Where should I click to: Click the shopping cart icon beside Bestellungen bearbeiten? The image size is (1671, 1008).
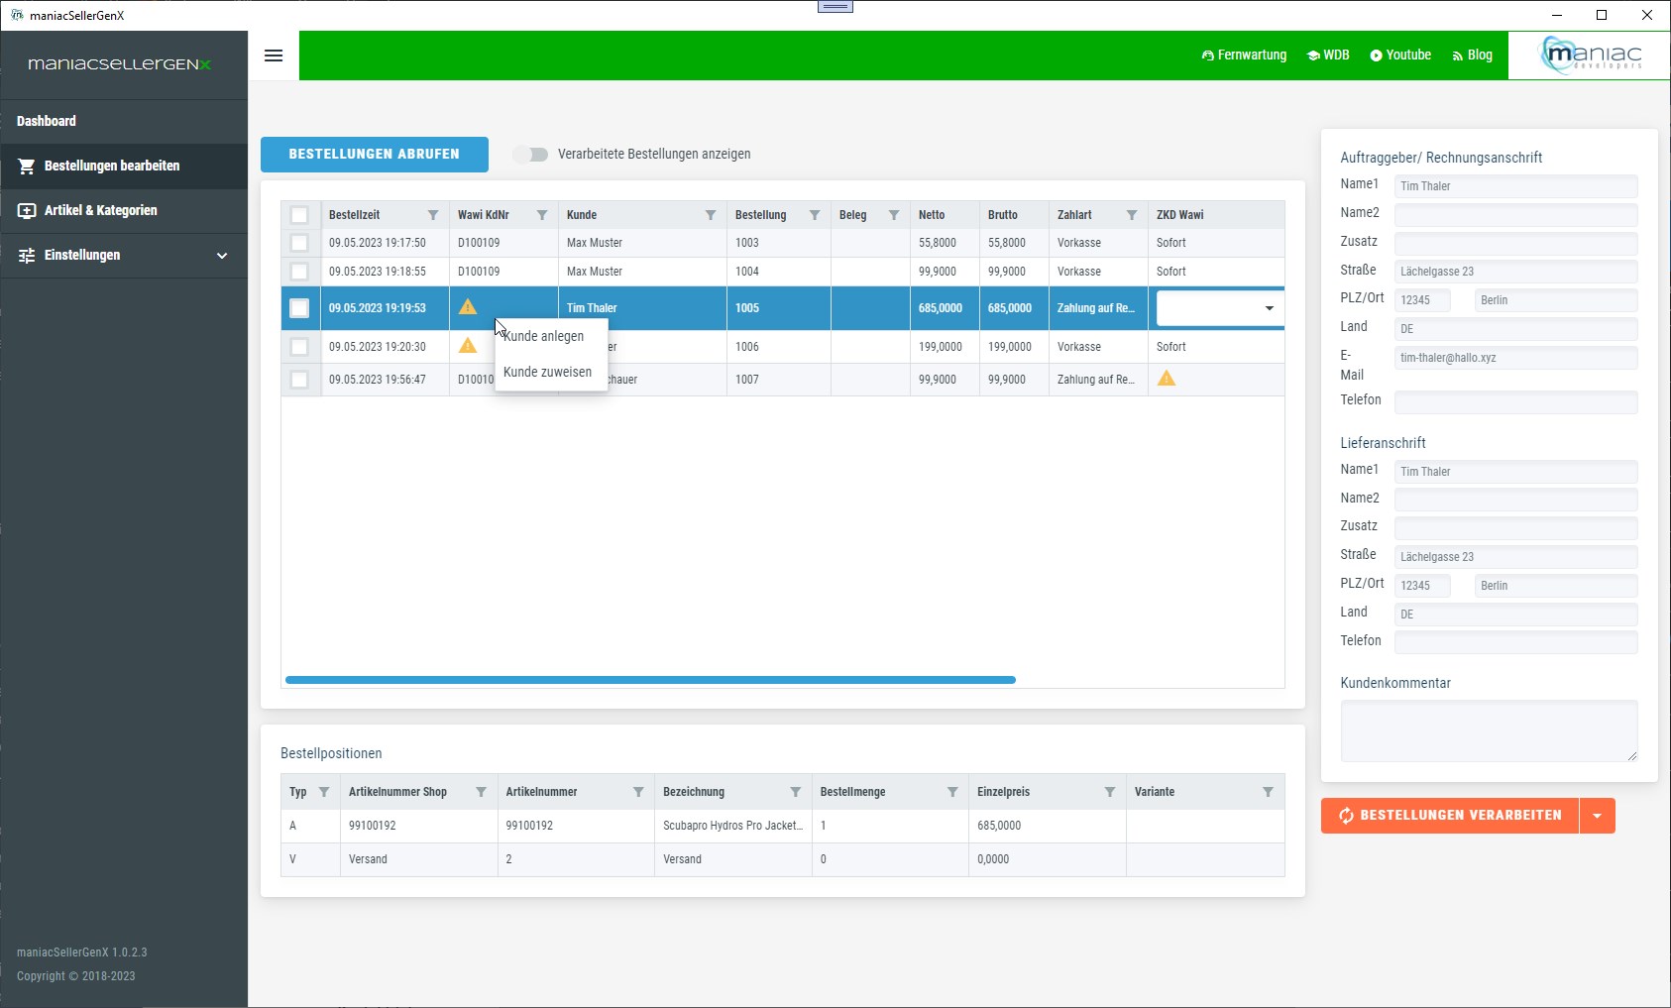[27, 166]
